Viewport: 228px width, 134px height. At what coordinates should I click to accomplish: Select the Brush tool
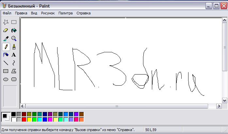tap(14, 47)
